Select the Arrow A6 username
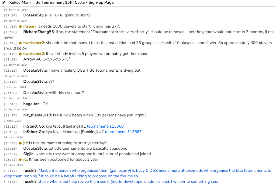The width and height of the screenshot is (276, 189). [33, 59]
